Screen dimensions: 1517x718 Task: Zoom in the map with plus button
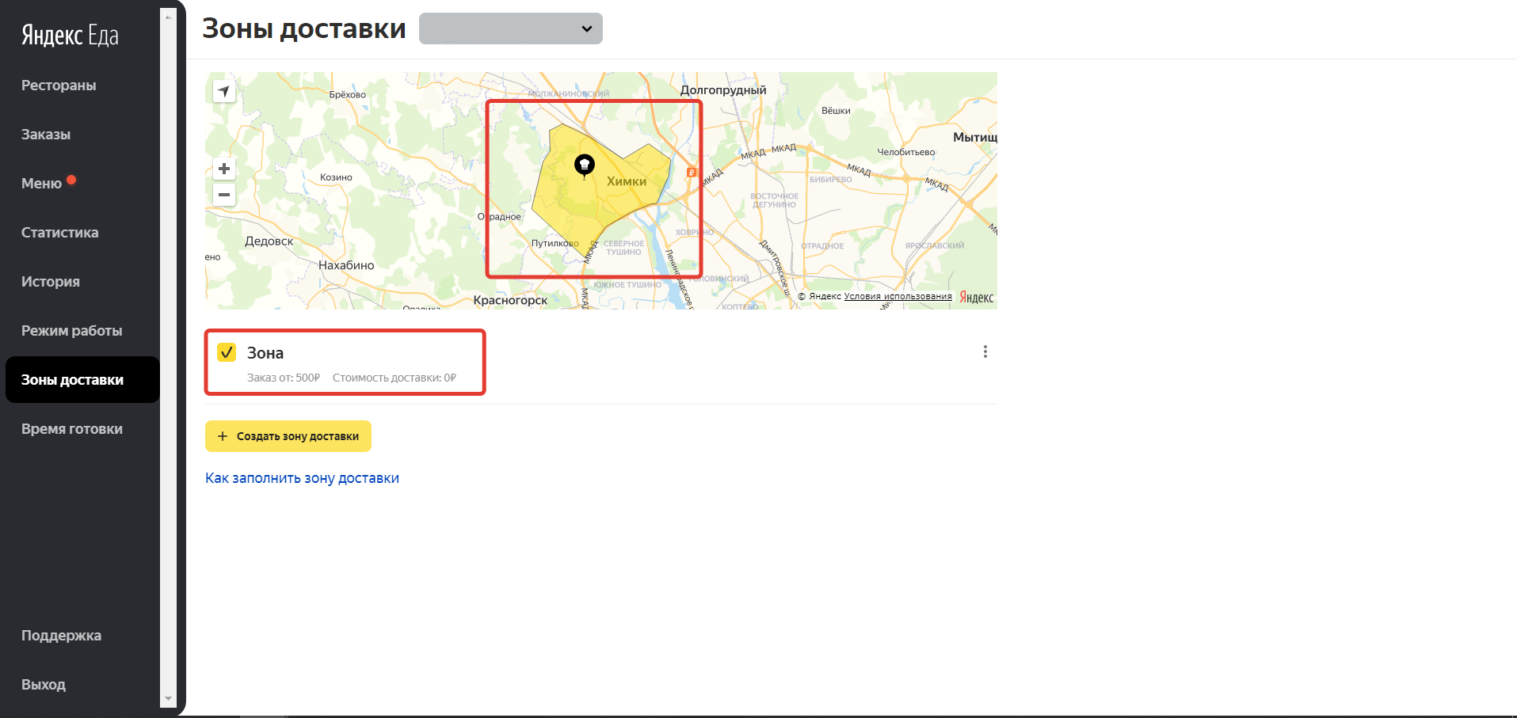tap(224, 169)
